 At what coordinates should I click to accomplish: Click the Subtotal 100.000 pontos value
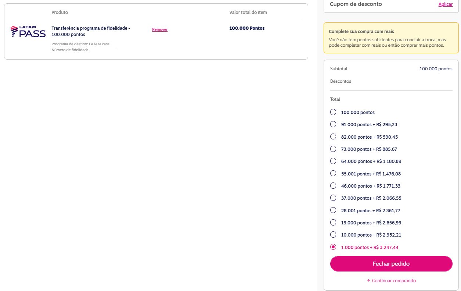point(436,69)
